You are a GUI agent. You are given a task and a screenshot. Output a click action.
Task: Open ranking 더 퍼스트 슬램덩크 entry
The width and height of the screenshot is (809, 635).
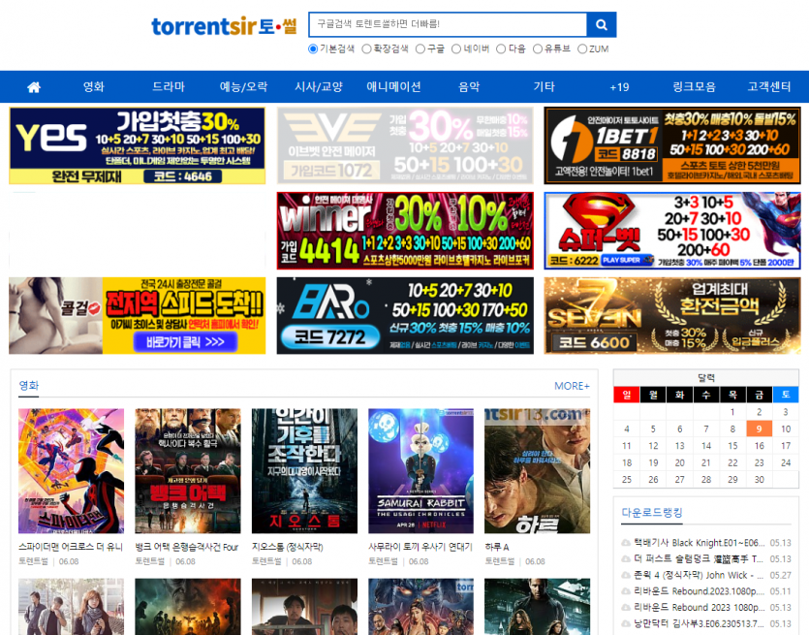pyautogui.click(x=700, y=558)
